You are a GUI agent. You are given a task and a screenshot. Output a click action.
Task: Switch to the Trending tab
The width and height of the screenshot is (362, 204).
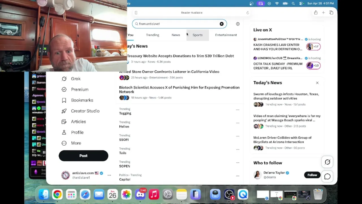tap(152, 35)
